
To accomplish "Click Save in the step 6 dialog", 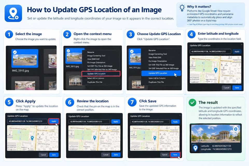I will tap(116, 155).
